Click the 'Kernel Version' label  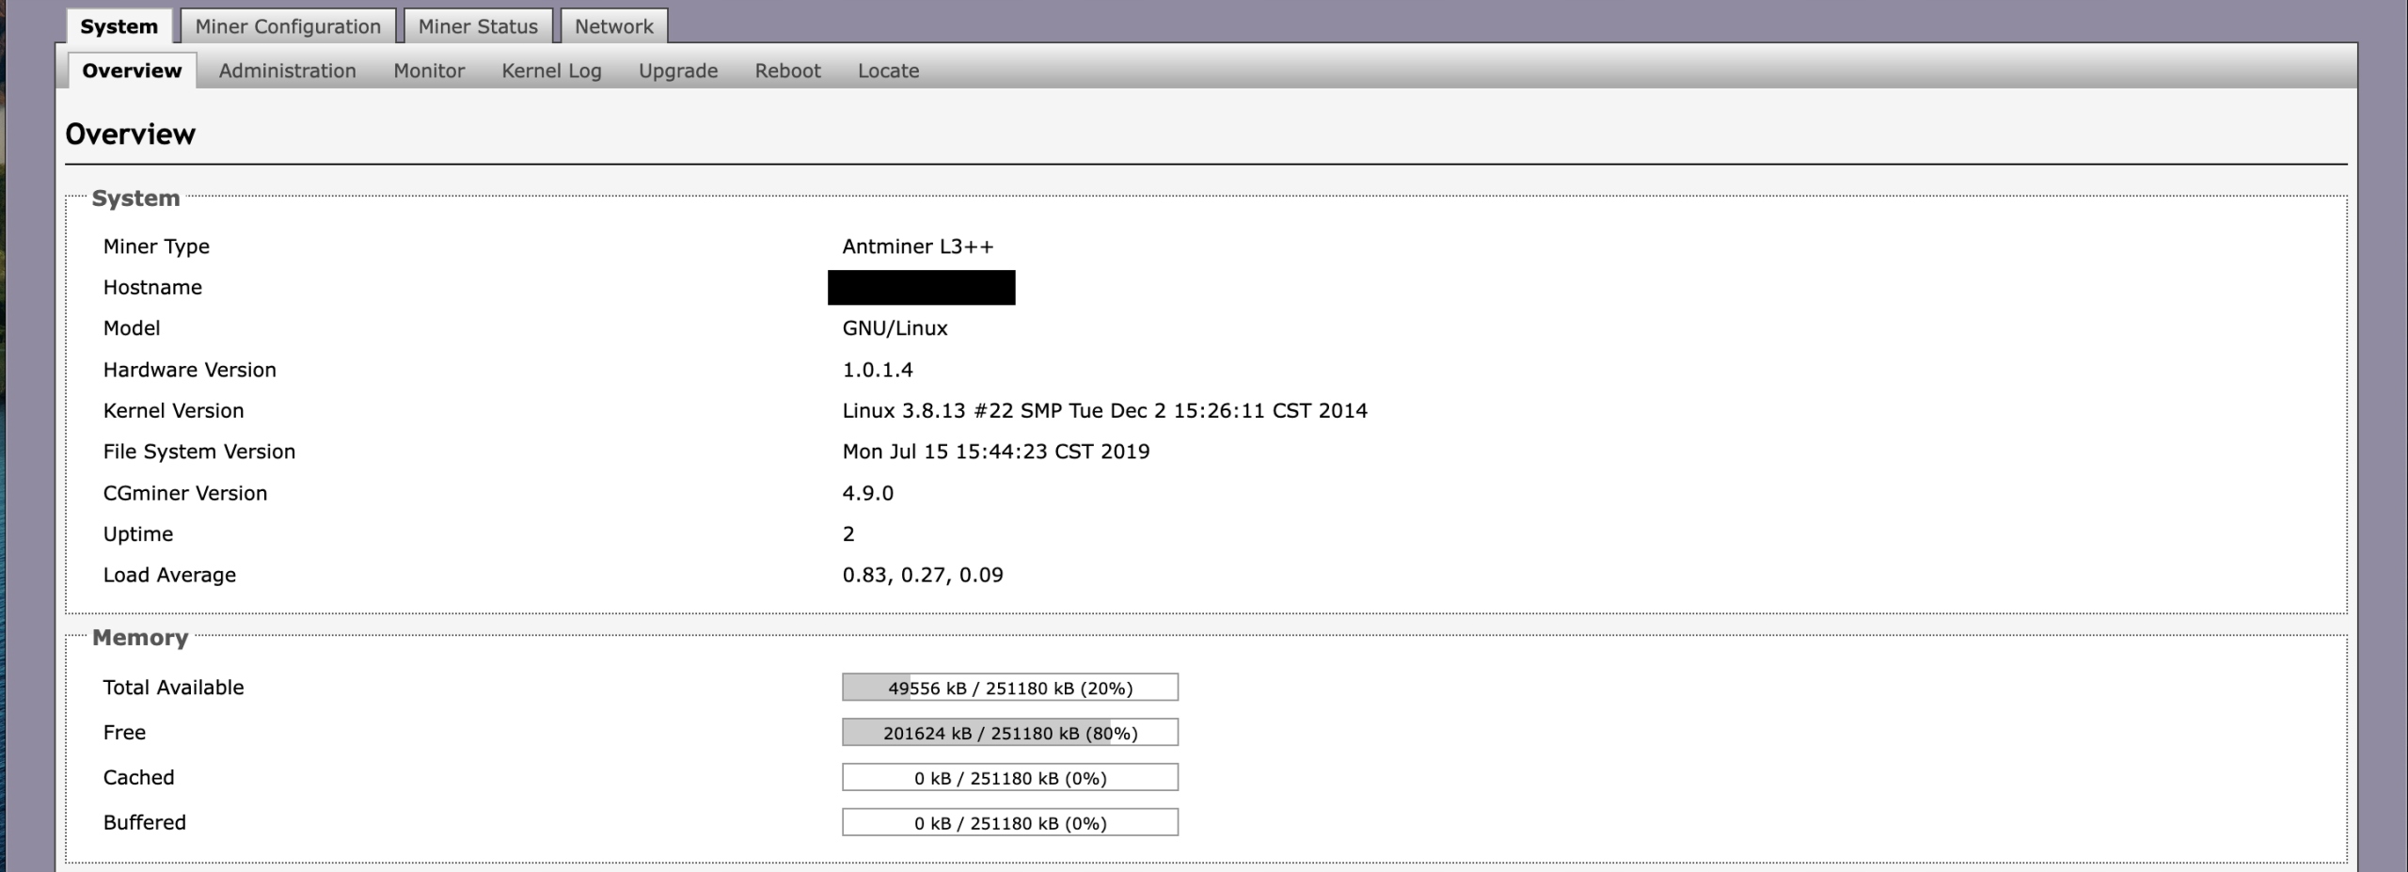(x=173, y=411)
